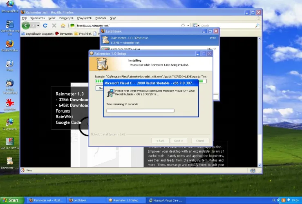
Task: Select Rainmeter-1.0-32bit.exe download row
Action: click(159, 40)
